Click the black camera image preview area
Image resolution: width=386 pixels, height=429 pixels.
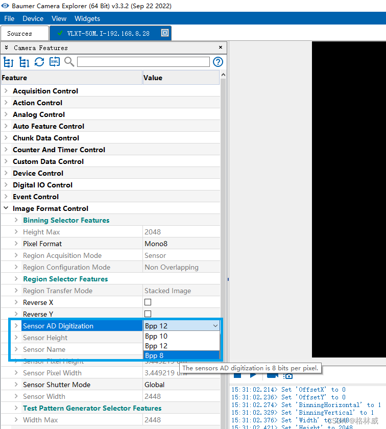(349, 199)
